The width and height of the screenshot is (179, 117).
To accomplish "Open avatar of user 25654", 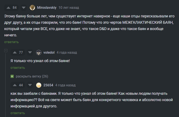I will [x=39, y=85].
